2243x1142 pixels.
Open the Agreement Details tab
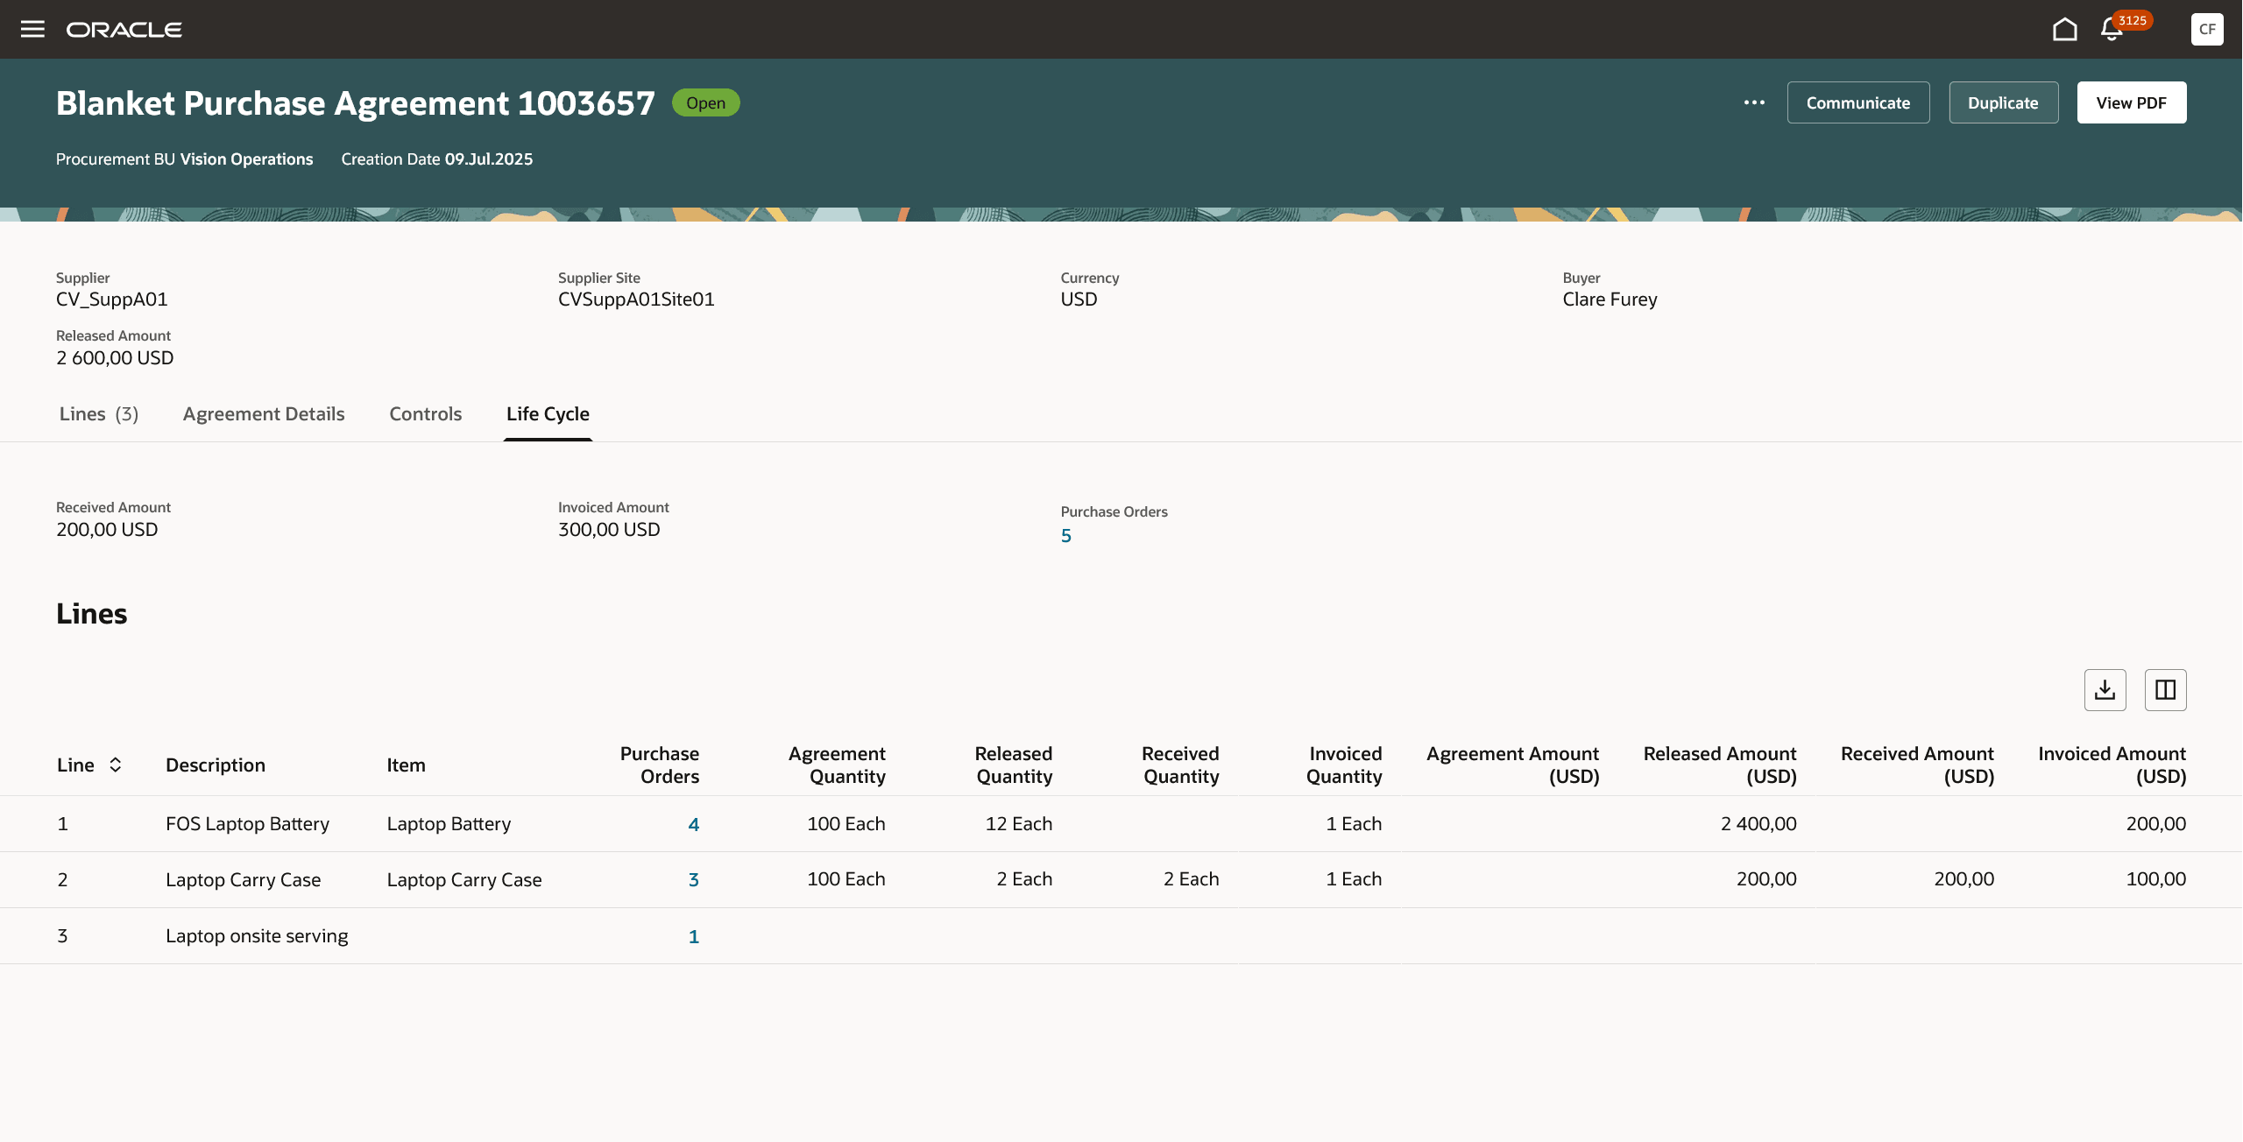point(264,413)
